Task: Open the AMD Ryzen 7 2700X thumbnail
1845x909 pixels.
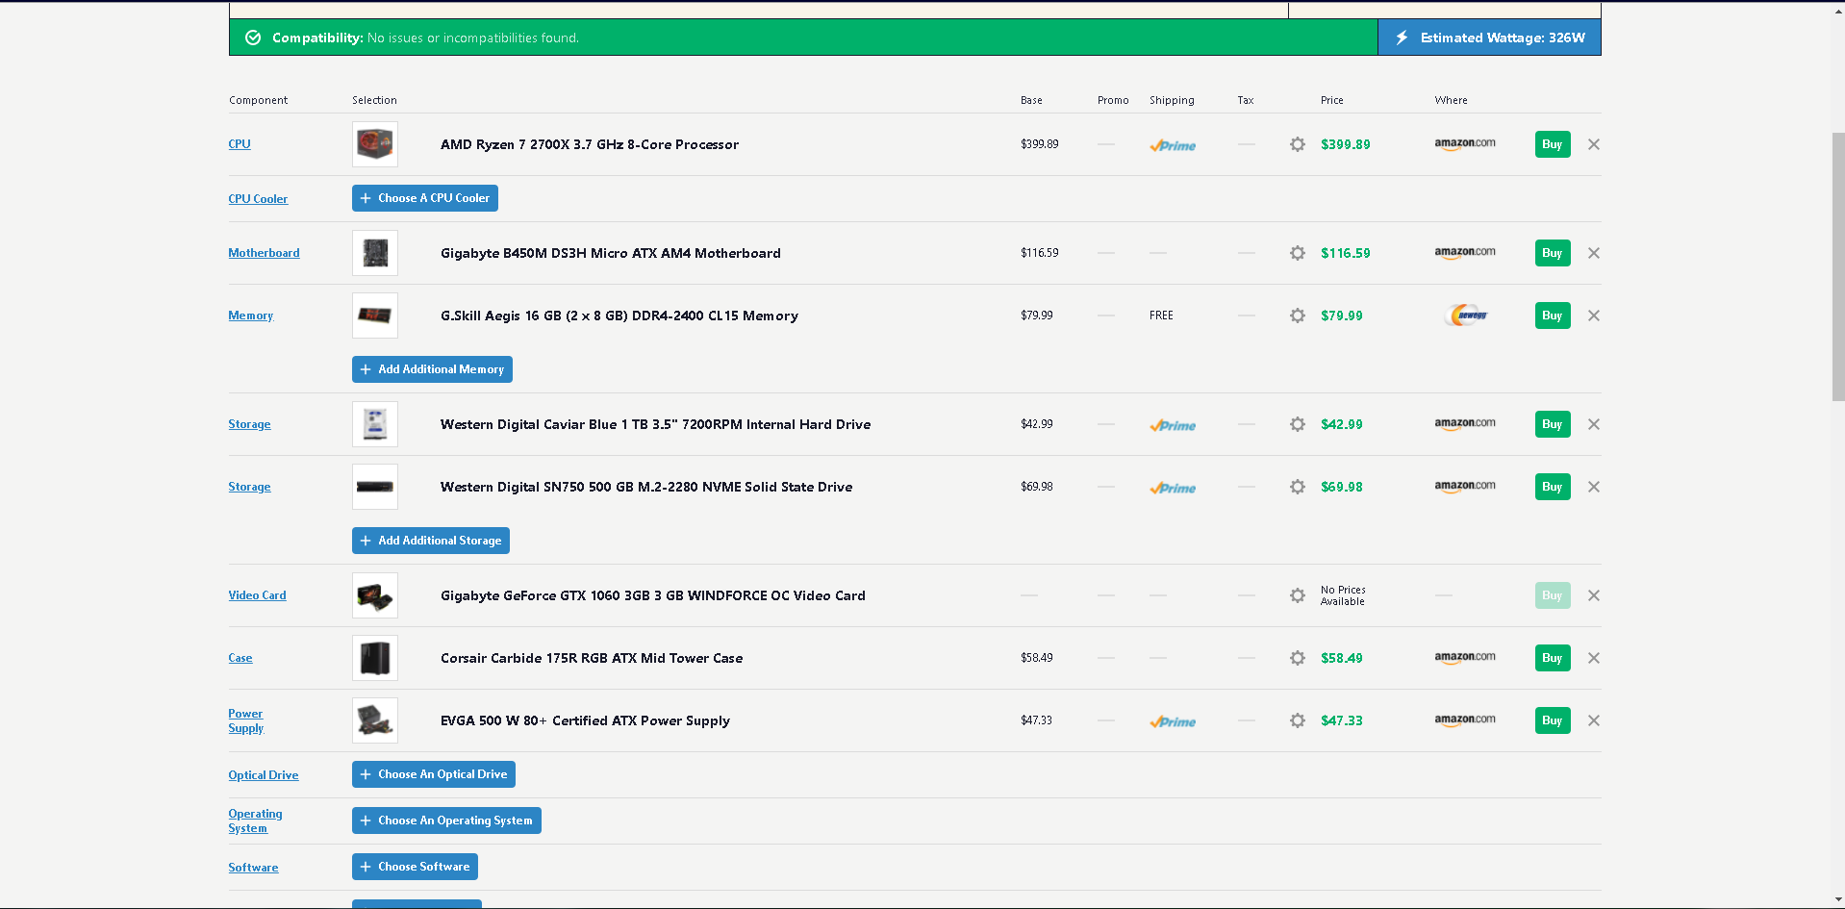Action: (x=375, y=144)
